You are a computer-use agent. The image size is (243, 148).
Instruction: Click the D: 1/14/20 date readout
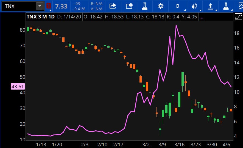69,17
